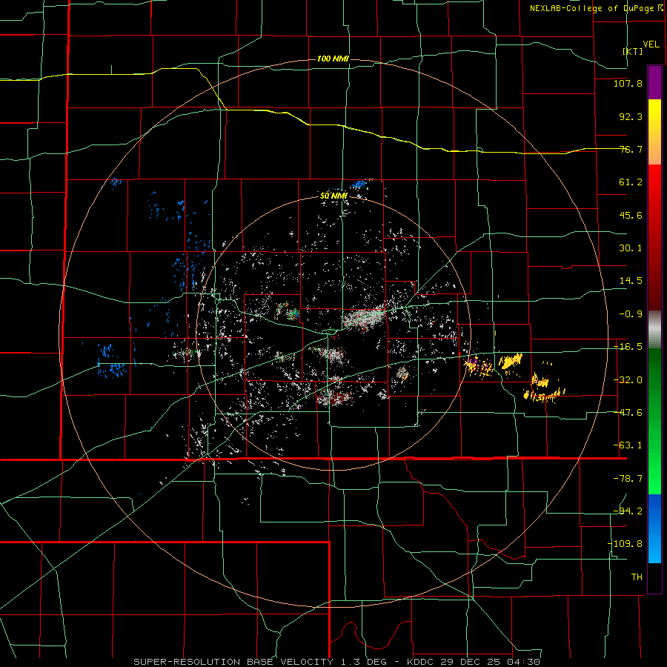
Task: Select the 14.5 scale value
Action: tap(631, 281)
